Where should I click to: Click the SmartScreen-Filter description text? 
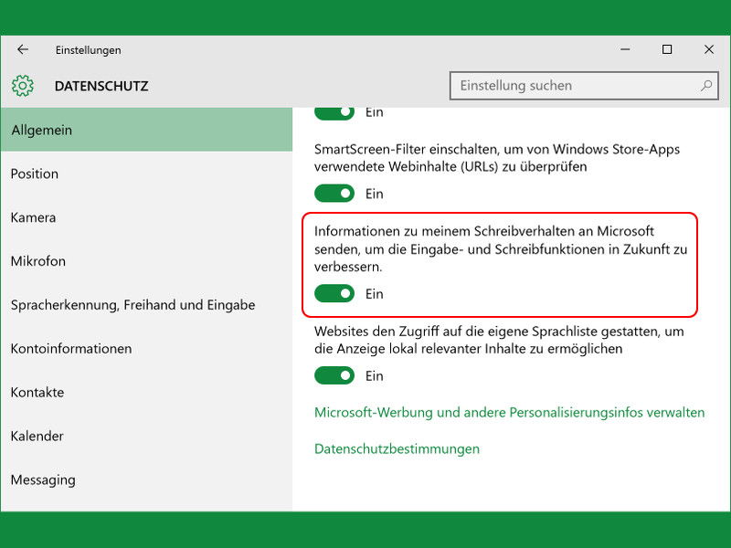[497, 157]
